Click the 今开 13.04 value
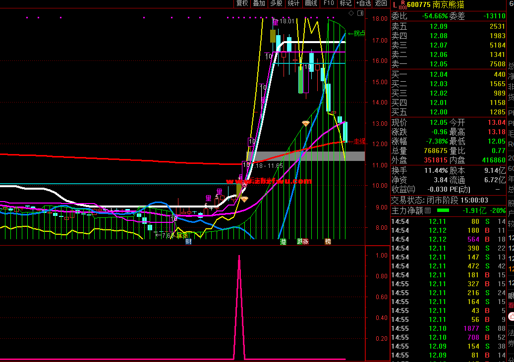Viewport: 514px width, 362px height. 496,122
